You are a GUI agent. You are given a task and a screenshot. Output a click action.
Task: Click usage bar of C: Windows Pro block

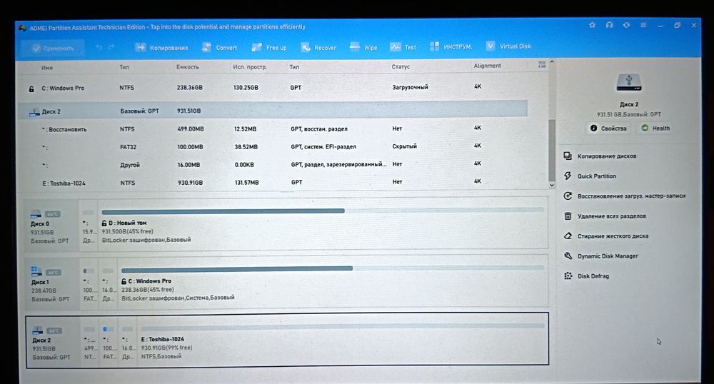333,268
